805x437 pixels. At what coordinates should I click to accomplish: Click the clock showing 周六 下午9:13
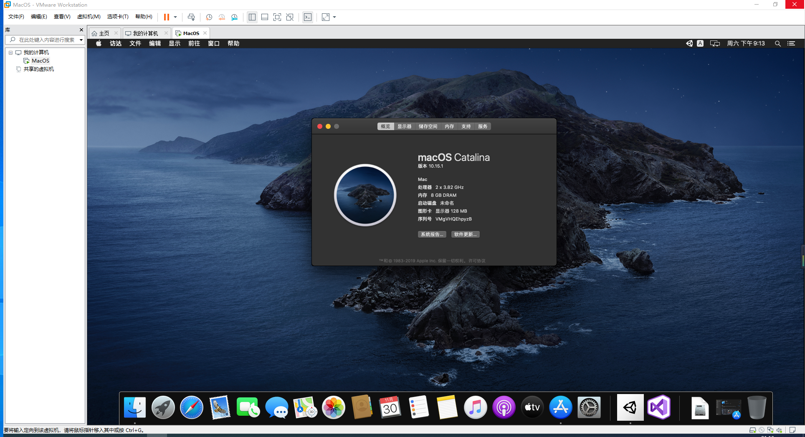pyautogui.click(x=746, y=43)
